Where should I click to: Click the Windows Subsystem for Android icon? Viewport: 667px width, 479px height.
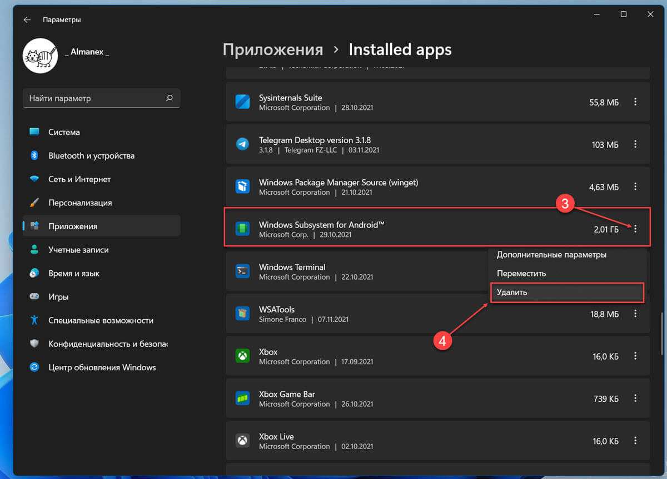(242, 229)
